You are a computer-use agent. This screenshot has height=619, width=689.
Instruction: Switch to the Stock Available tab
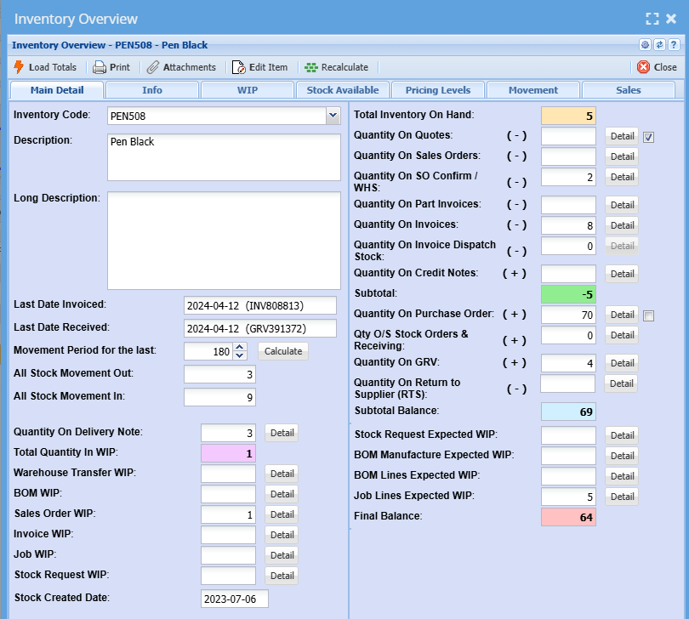pos(343,90)
